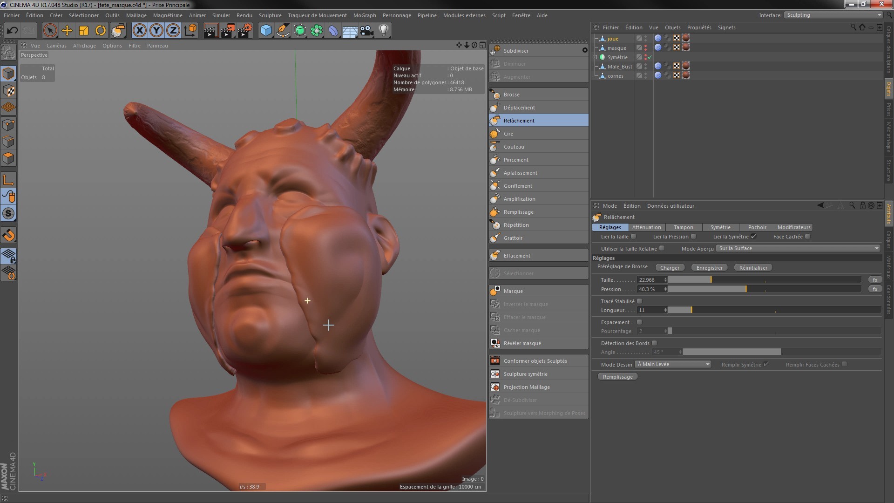894x503 pixels.
Task: Toggle X axis lock
Action: (140, 31)
